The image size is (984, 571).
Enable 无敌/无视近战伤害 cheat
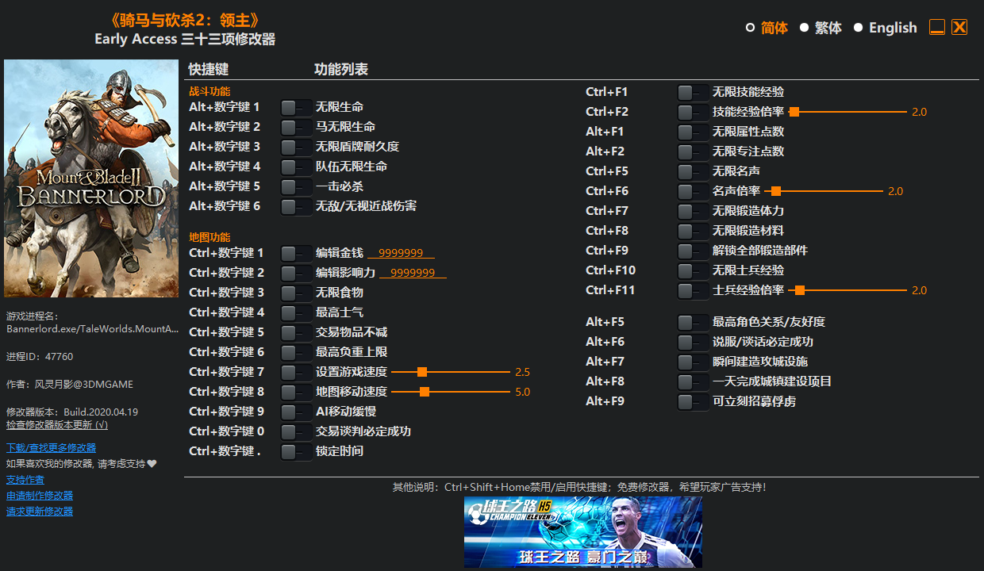(296, 206)
